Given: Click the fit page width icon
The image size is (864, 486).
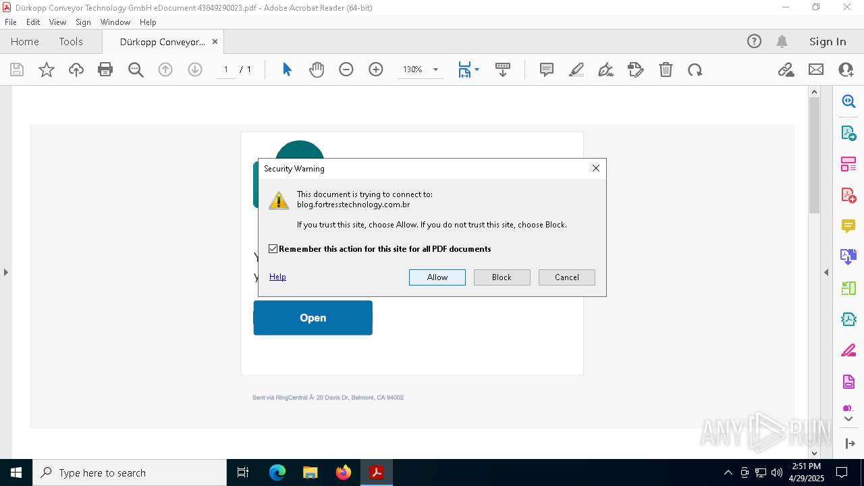Looking at the screenshot, I should pos(464,70).
